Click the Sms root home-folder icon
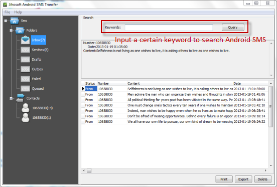 pyautogui.click(x=15, y=21)
